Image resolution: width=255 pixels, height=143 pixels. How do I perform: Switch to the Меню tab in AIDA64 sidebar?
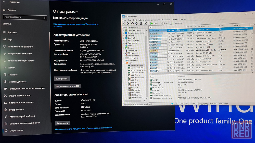pyautogui.click(x=125, y=27)
